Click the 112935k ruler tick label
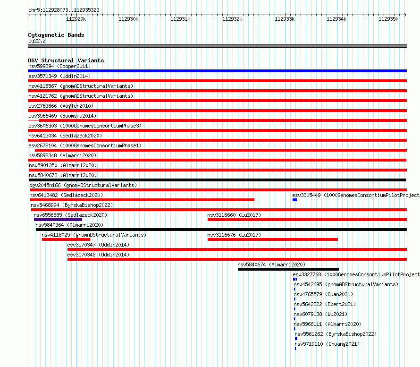Image resolution: width=420 pixels, height=367 pixels. (388, 19)
